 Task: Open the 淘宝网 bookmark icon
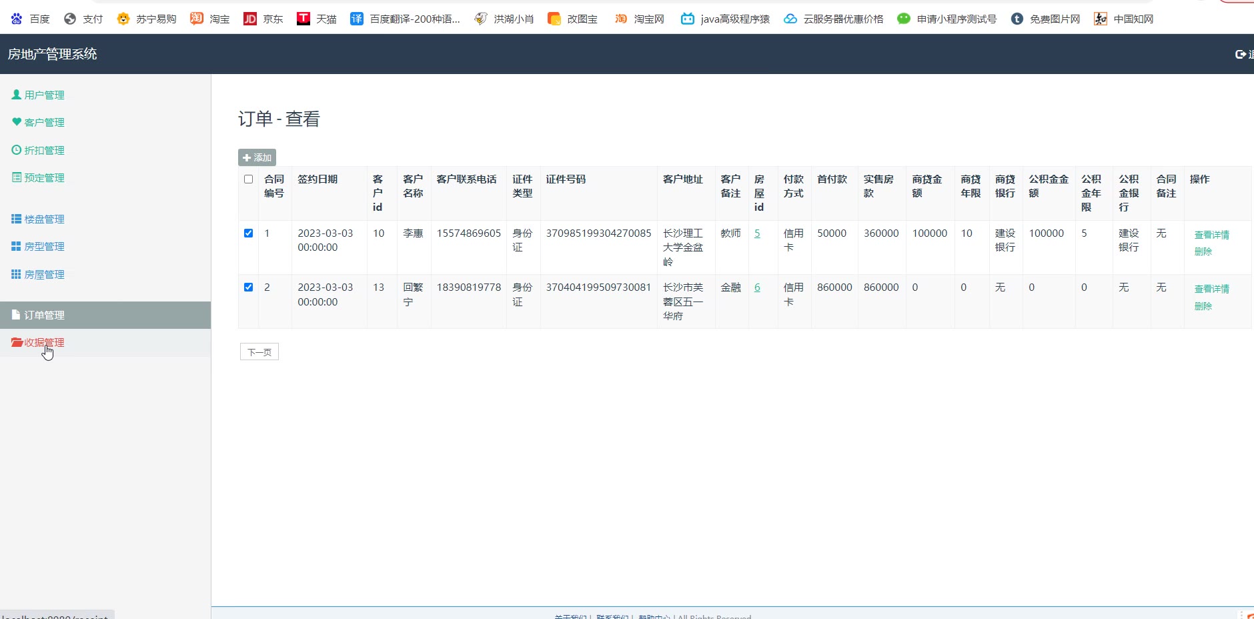click(x=621, y=19)
